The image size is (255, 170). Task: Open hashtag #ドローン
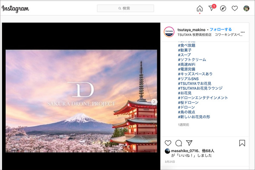[x=187, y=108]
